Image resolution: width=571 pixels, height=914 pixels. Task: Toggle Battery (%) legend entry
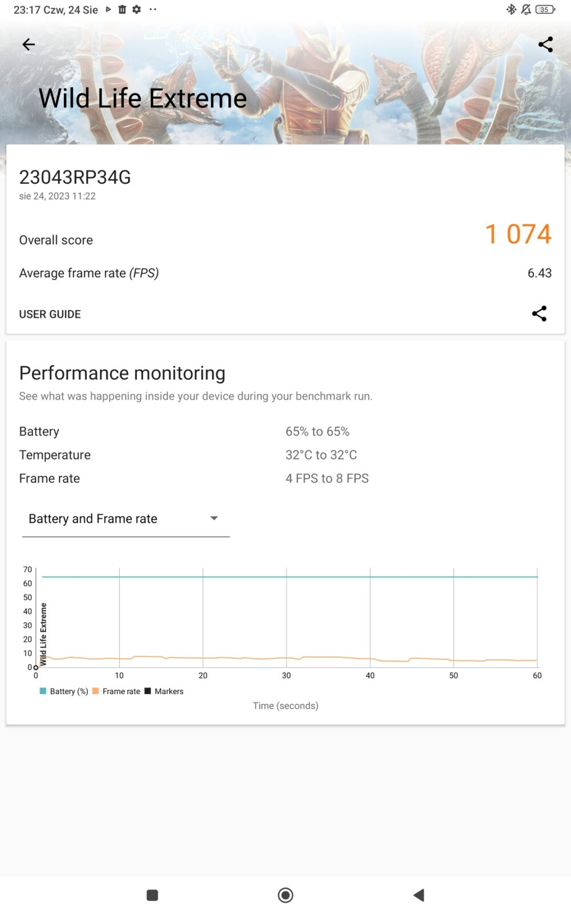click(x=64, y=691)
